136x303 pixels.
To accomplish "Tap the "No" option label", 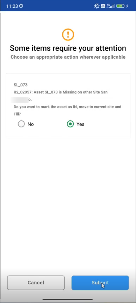I will (31, 124).
